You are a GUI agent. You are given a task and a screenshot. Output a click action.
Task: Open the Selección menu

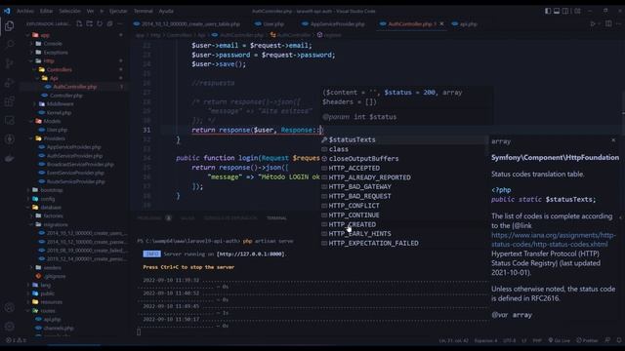point(69,11)
